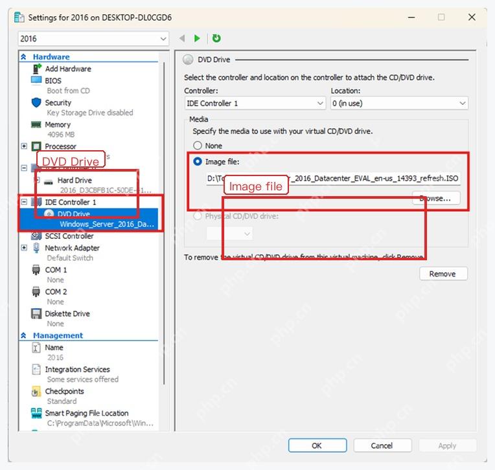
Task: Select the Smart Paging File Location icon
Action: [36, 413]
